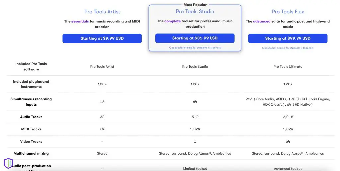The width and height of the screenshot is (340, 171).
Task: Open student pricing link under Flex
Action: pos(288,48)
